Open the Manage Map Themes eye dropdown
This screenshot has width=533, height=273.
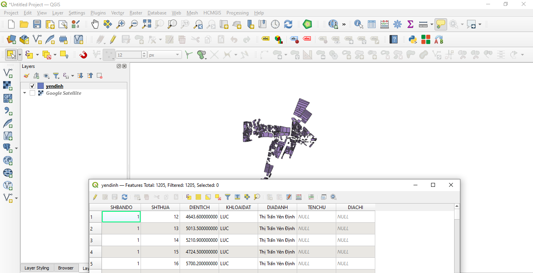point(46,76)
